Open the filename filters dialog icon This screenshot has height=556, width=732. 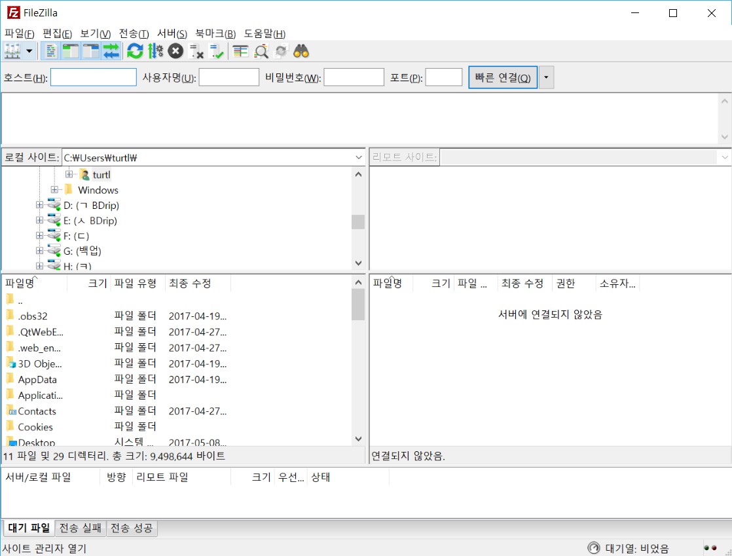[x=240, y=51]
